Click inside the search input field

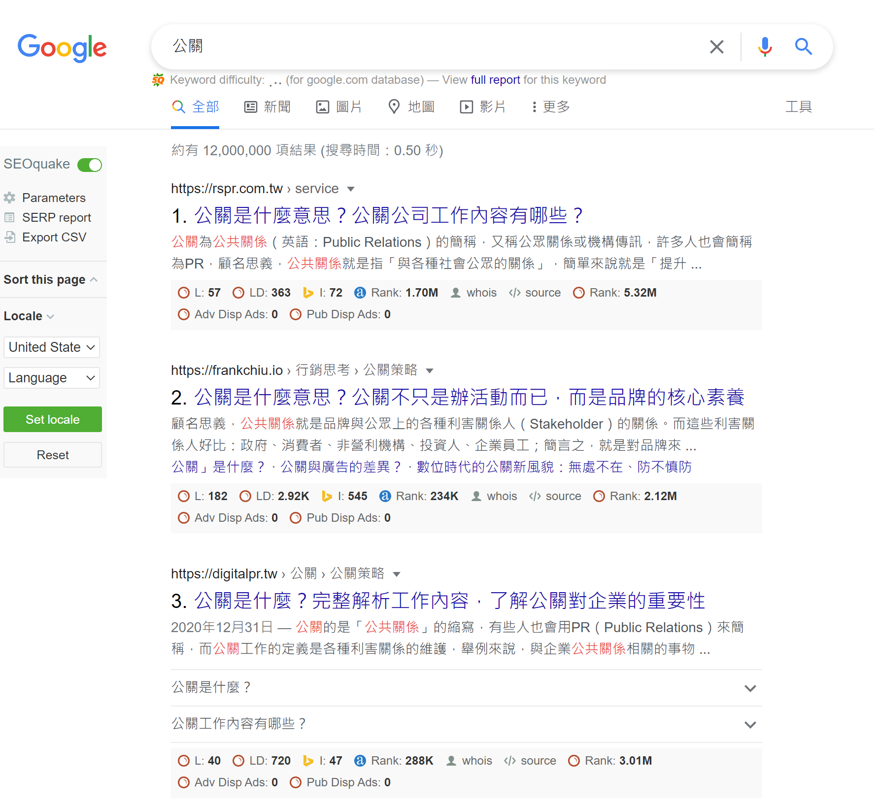[419, 47]
